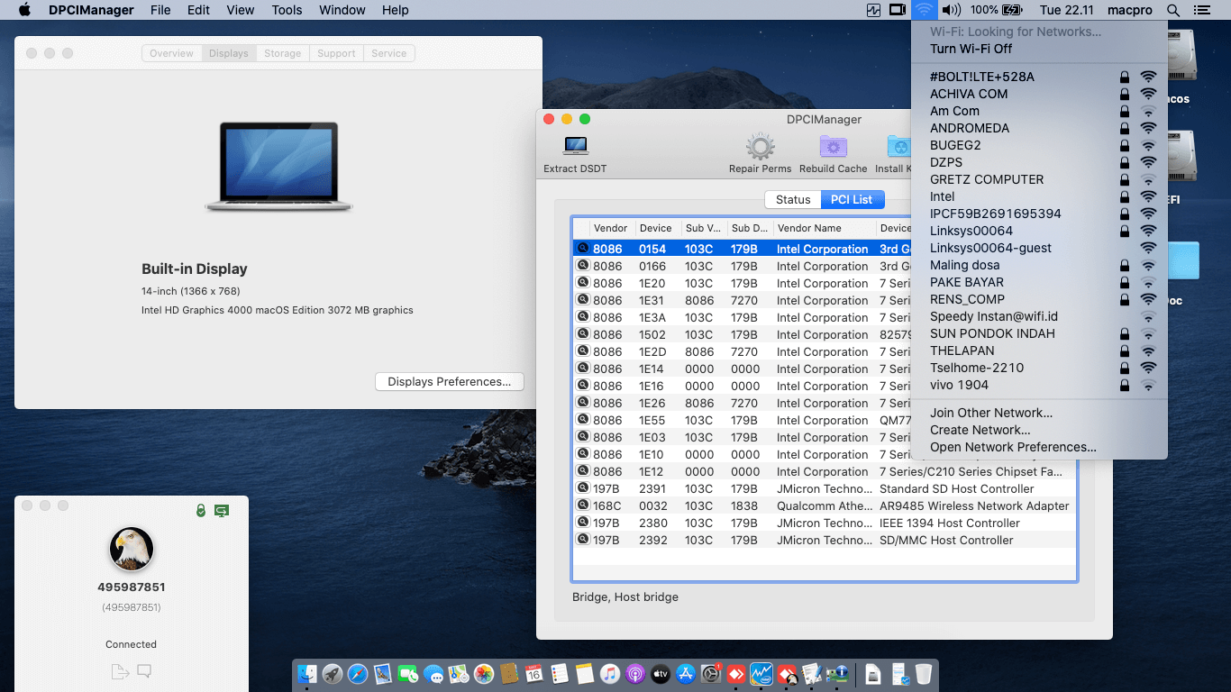Click the magnifier icon in the 1E20 device row
The width and height of the screenshot is (1231, 692).
coord(582,283)
